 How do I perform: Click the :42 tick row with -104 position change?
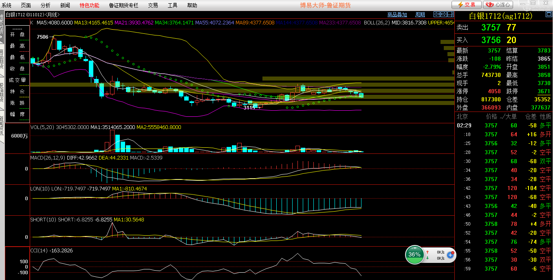(x=504, y=188)
